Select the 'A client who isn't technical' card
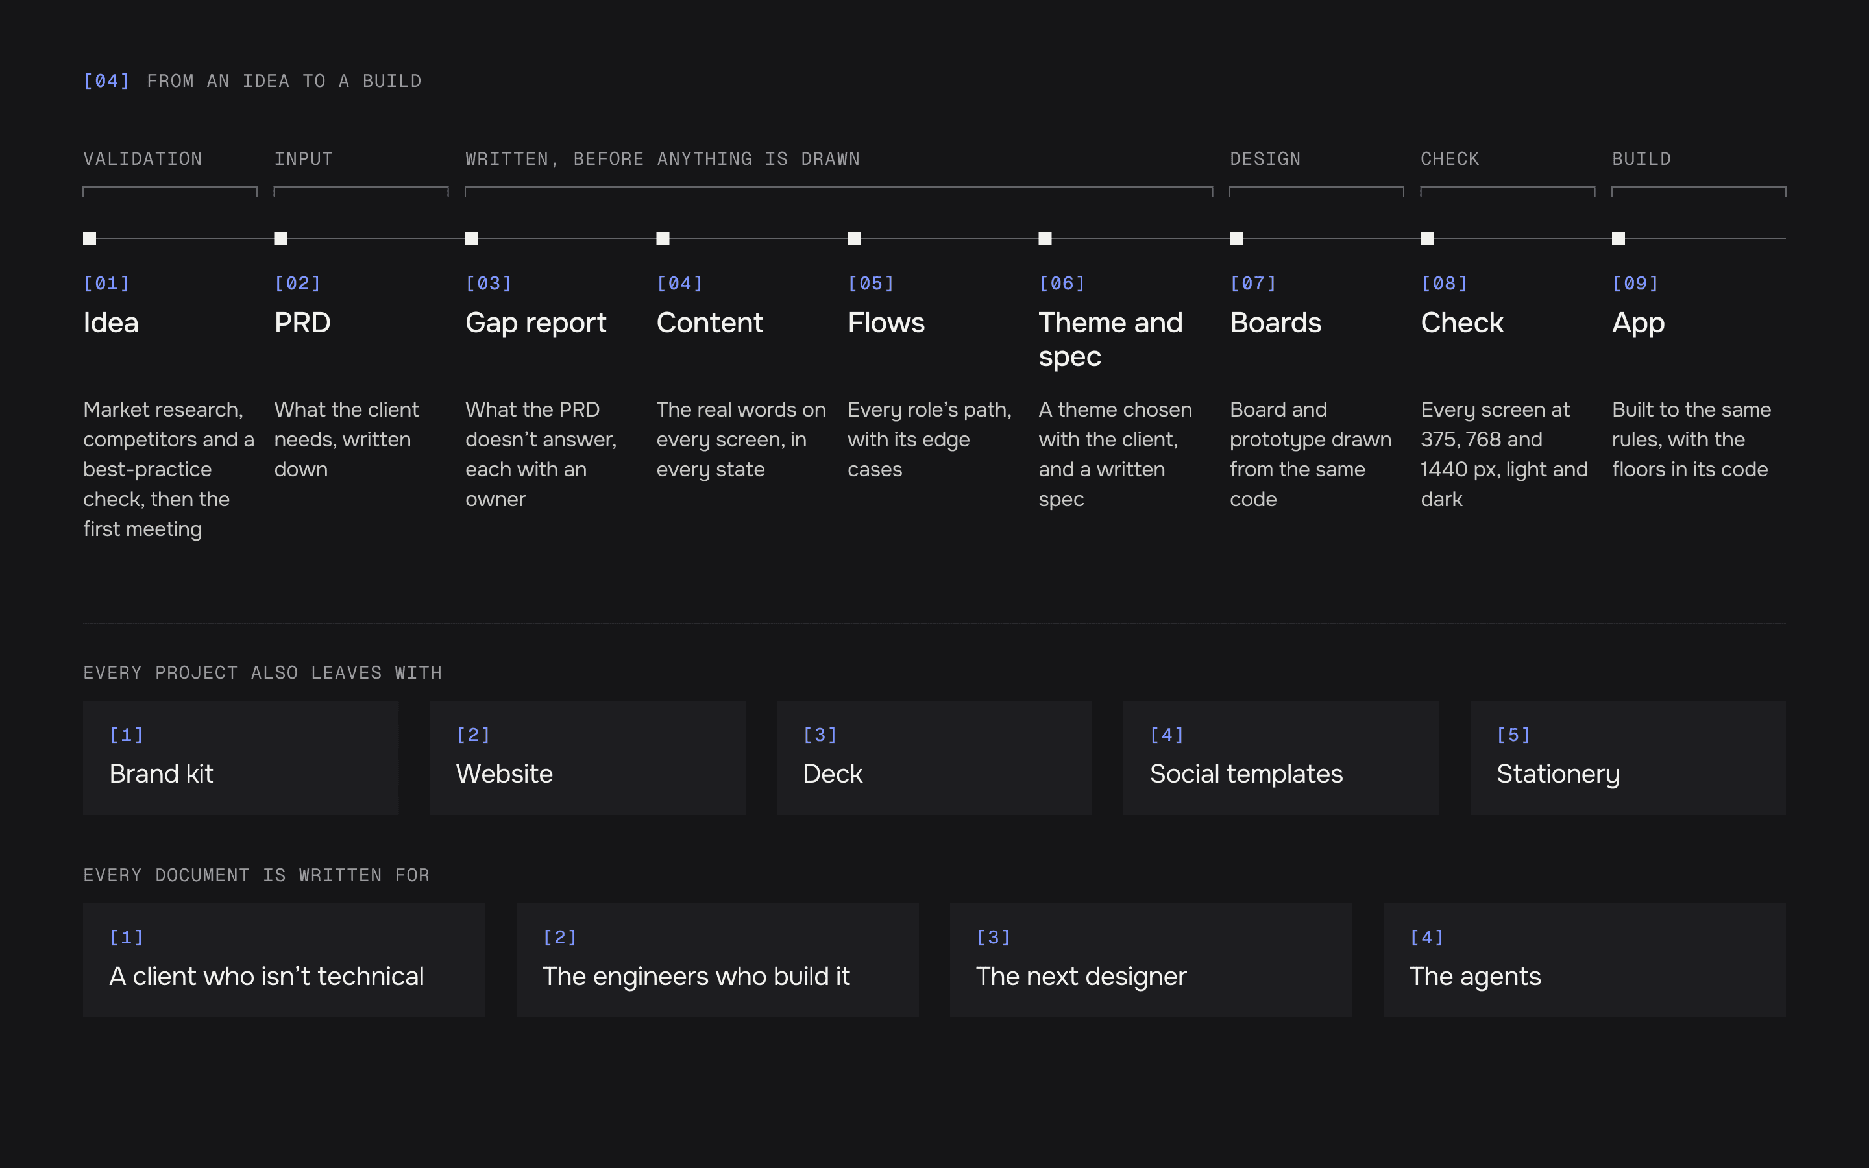The height and width of the screenshot is (1168, 1869). tap(284, 960)
